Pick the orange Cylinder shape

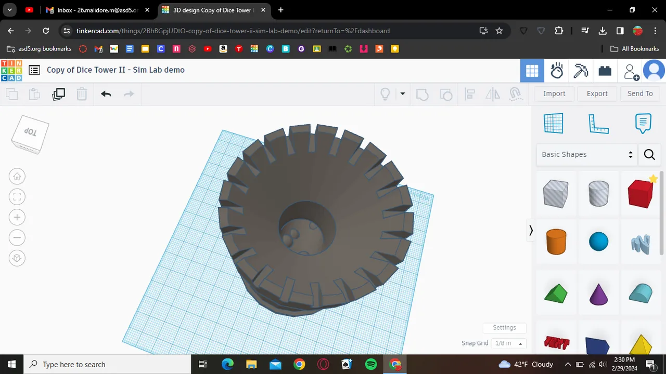[x=556, y=242]
